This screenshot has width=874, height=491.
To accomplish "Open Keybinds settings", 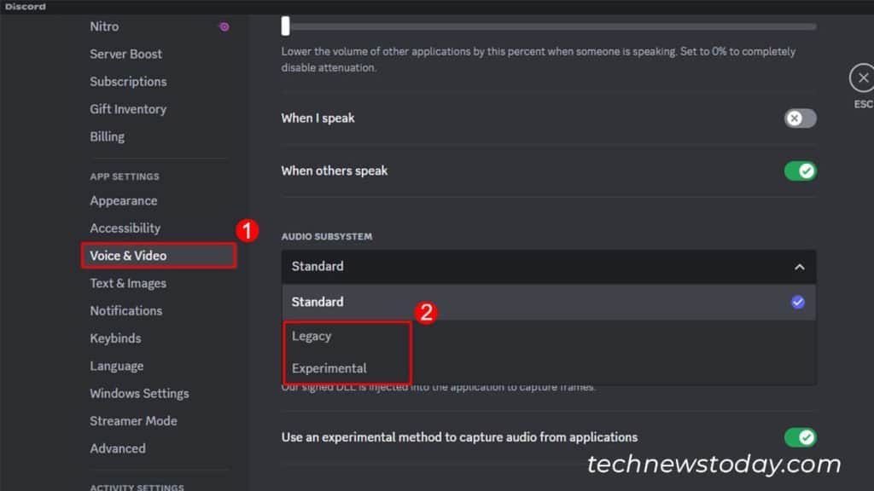I will pyautogui.click(x=115, y=338).
